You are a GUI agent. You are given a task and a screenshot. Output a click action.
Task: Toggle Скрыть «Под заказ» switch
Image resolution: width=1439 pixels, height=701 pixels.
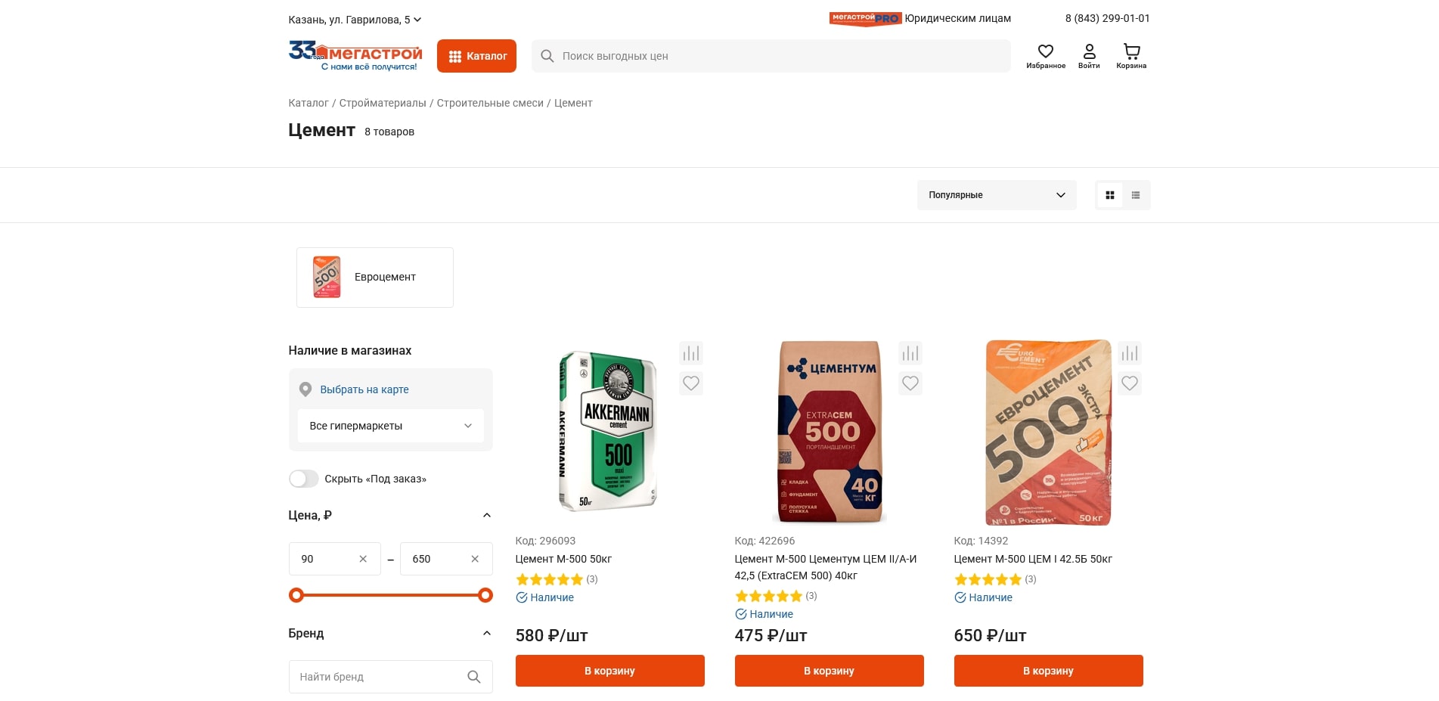coord(303,479)
